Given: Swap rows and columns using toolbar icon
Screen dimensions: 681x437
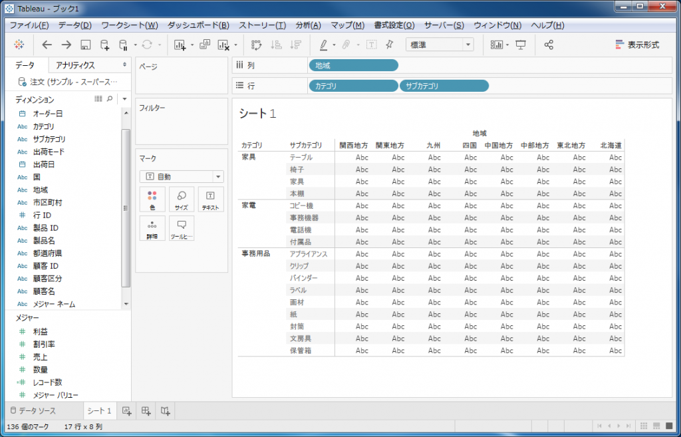Looking at the screenshot, I should 257,45.
